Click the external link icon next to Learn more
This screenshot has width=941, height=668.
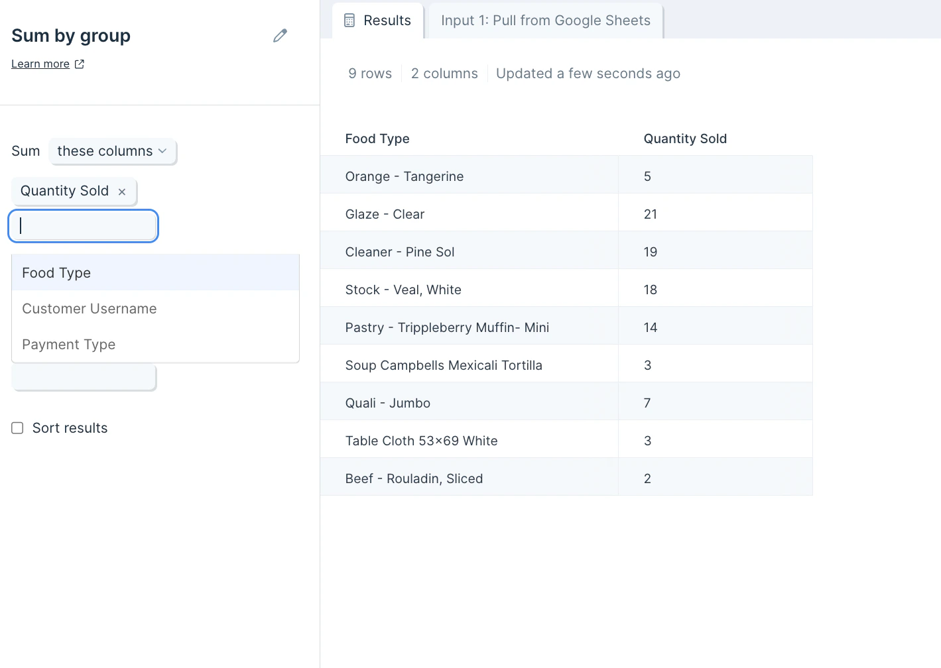point(80,64)
